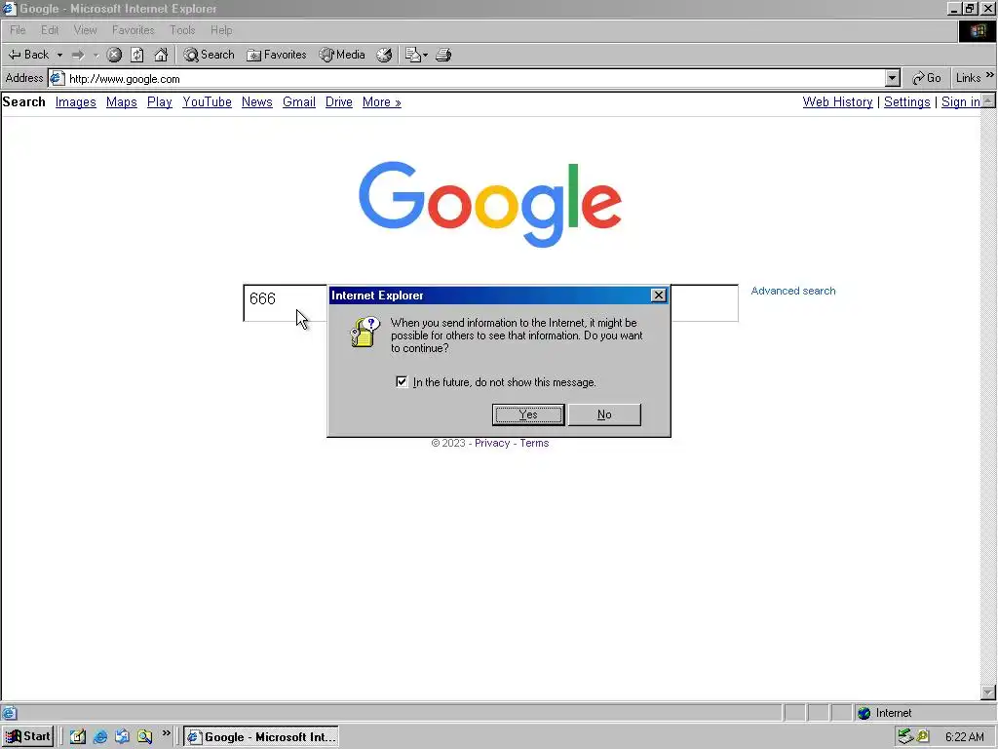Open the Start menu
This screenshot has height=749, width=998.
[x=28, y=736]
